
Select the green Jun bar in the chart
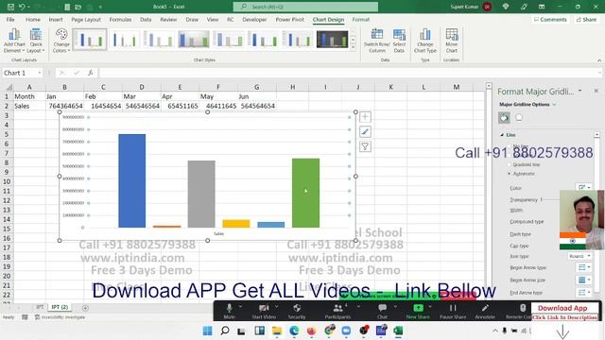pos(305,193)
